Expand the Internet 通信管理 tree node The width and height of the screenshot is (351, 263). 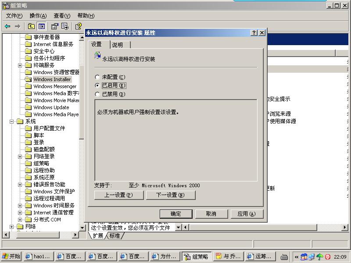20,213
